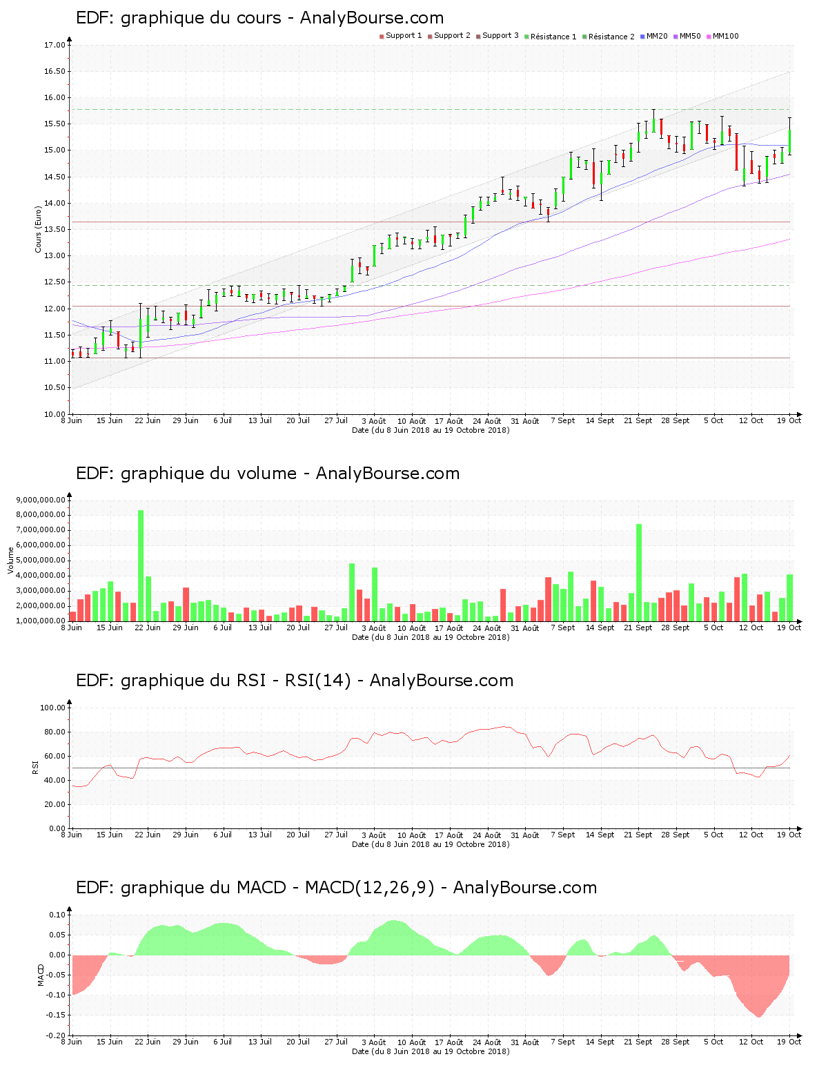This screenshot has height=1070, width=828.
Task: Select the Résistance 1 legend label
Action: (x=553, y=37)
